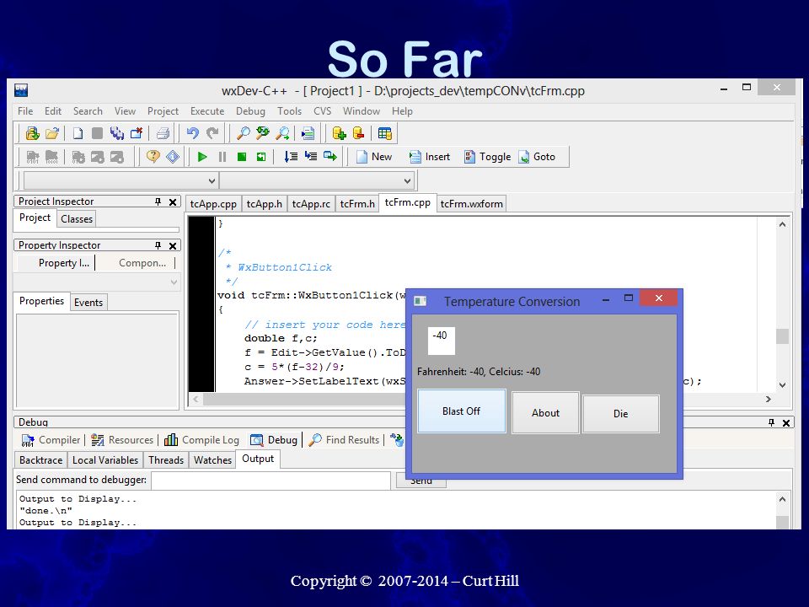Switch to the tcApp.cpp editor tab
Image resolution: width=809 pixels, height=607 pixels.
click(213, 204)
